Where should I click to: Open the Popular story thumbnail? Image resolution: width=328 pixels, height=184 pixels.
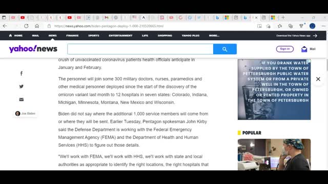coord(274,154)
